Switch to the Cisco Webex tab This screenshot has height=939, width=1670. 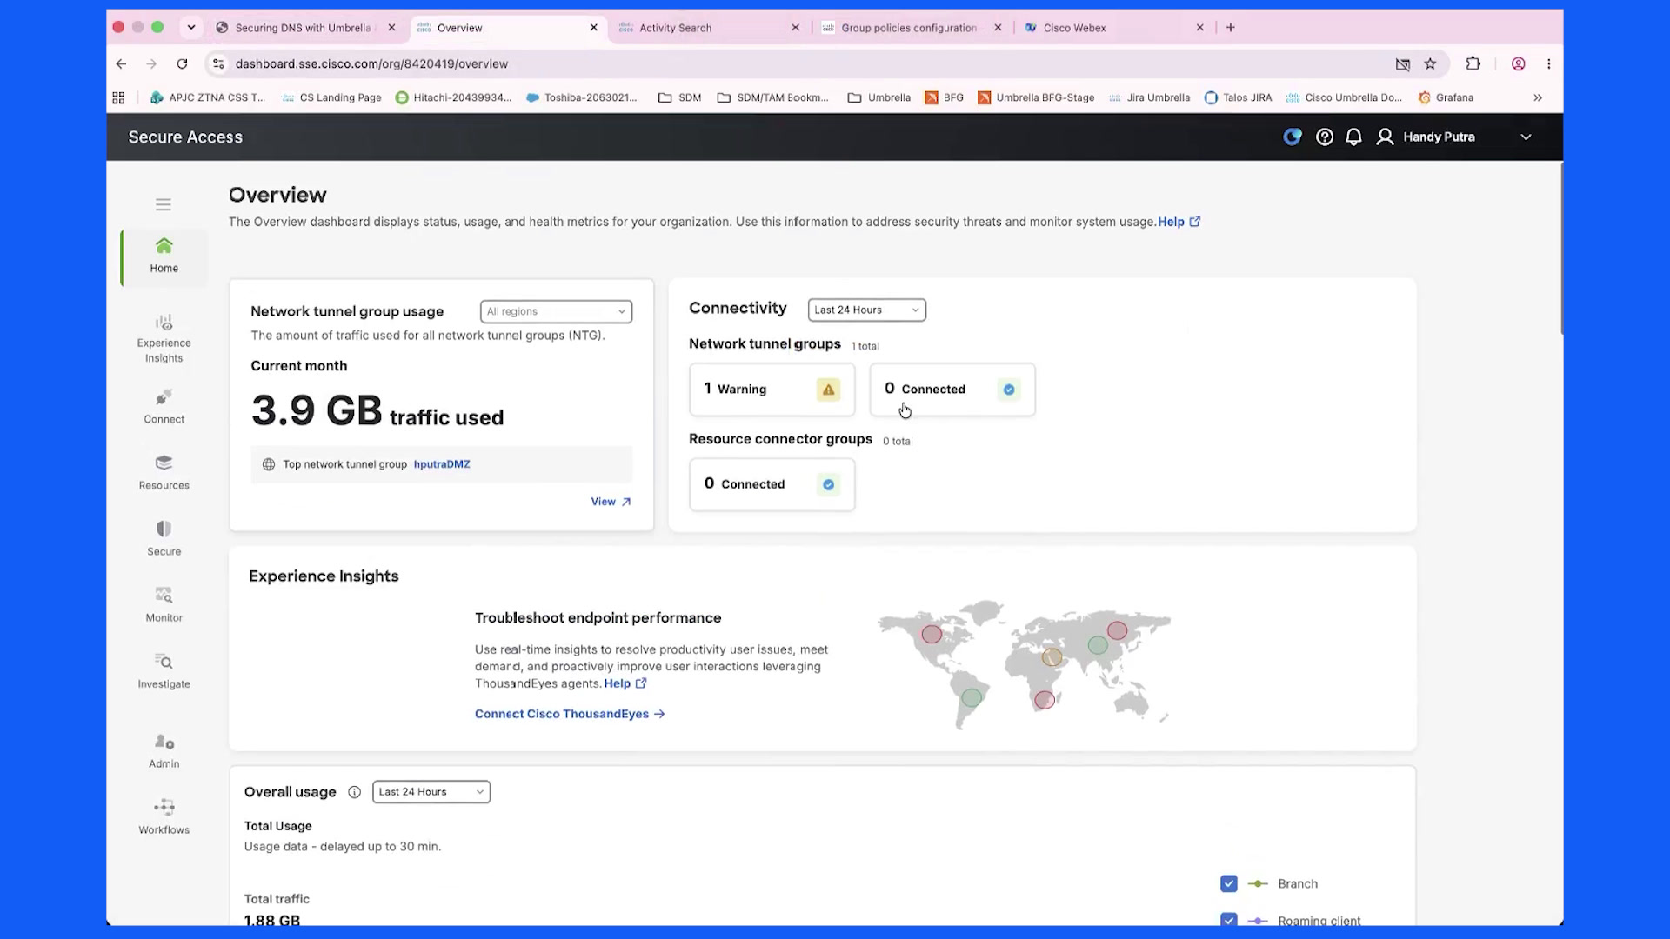click(x=1074, y=28)
